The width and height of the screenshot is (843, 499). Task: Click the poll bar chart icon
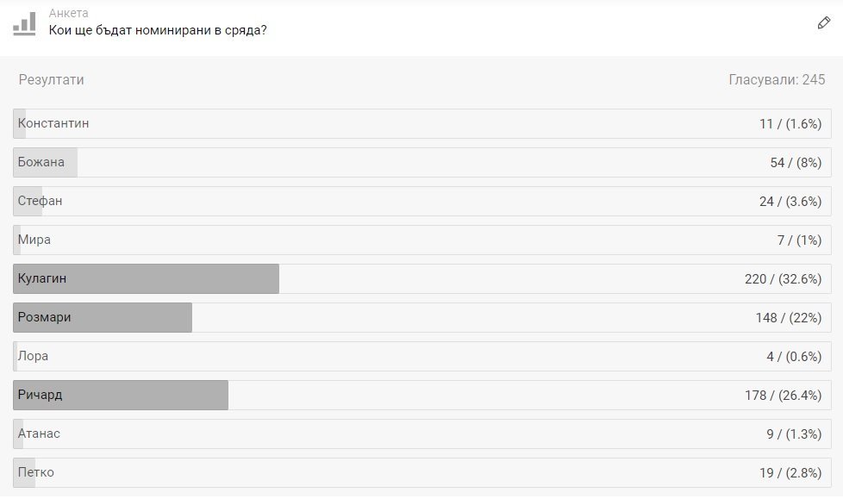point(24,23)
